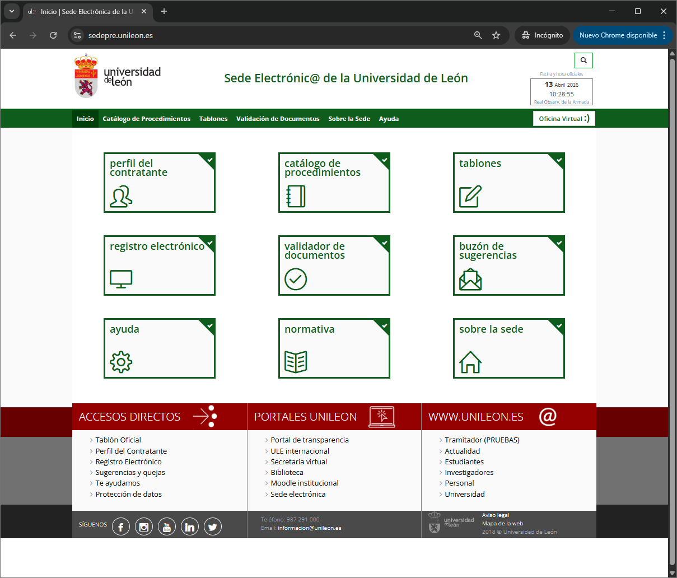Open Mapa de la web link

[x=503, y=524]
